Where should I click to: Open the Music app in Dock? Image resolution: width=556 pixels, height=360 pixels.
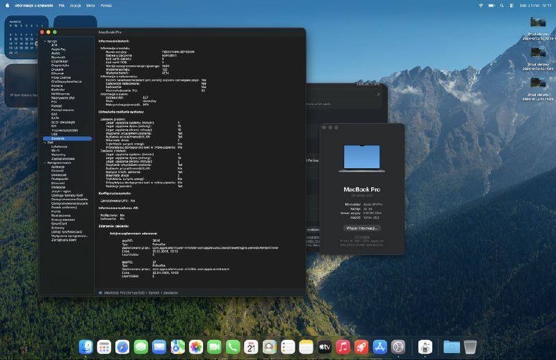tap(343, 346)
